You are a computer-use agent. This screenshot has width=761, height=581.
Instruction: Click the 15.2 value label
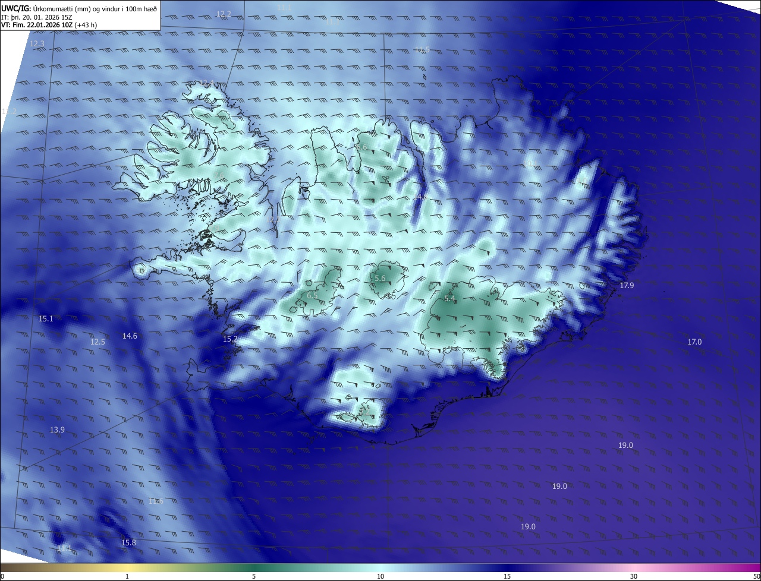[230, 339]
